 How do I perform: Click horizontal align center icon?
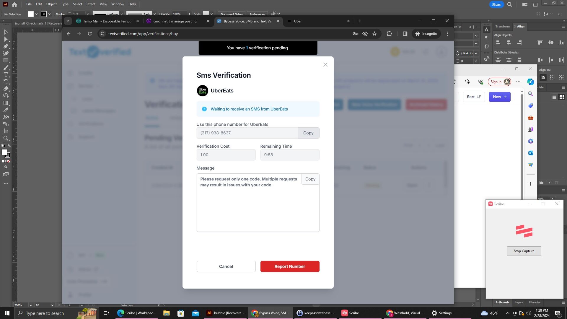[509, 43]
